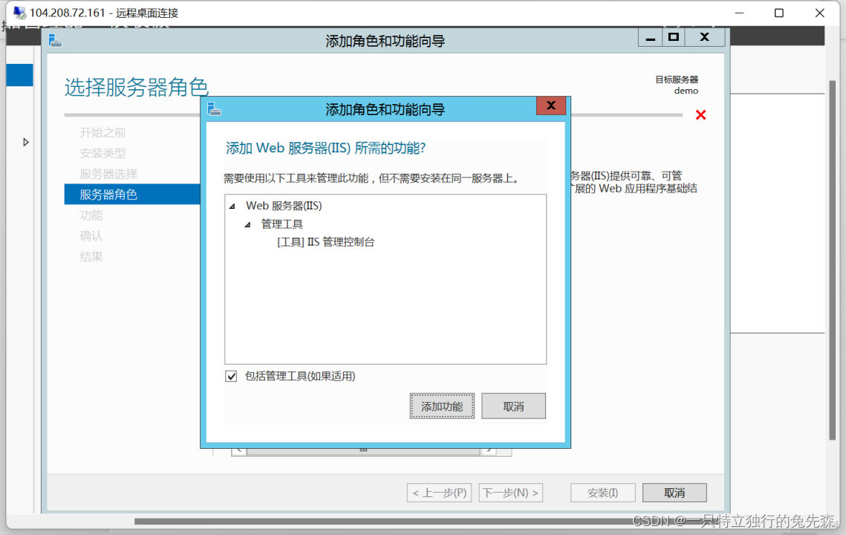Viewport: 846px width, 535px height.
Task: Click the remote desktop connection icon
Action: click(x=19, y=13)
